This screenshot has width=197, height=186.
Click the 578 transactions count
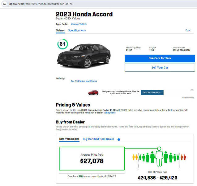pyautogui.click(x=80, y=176)
